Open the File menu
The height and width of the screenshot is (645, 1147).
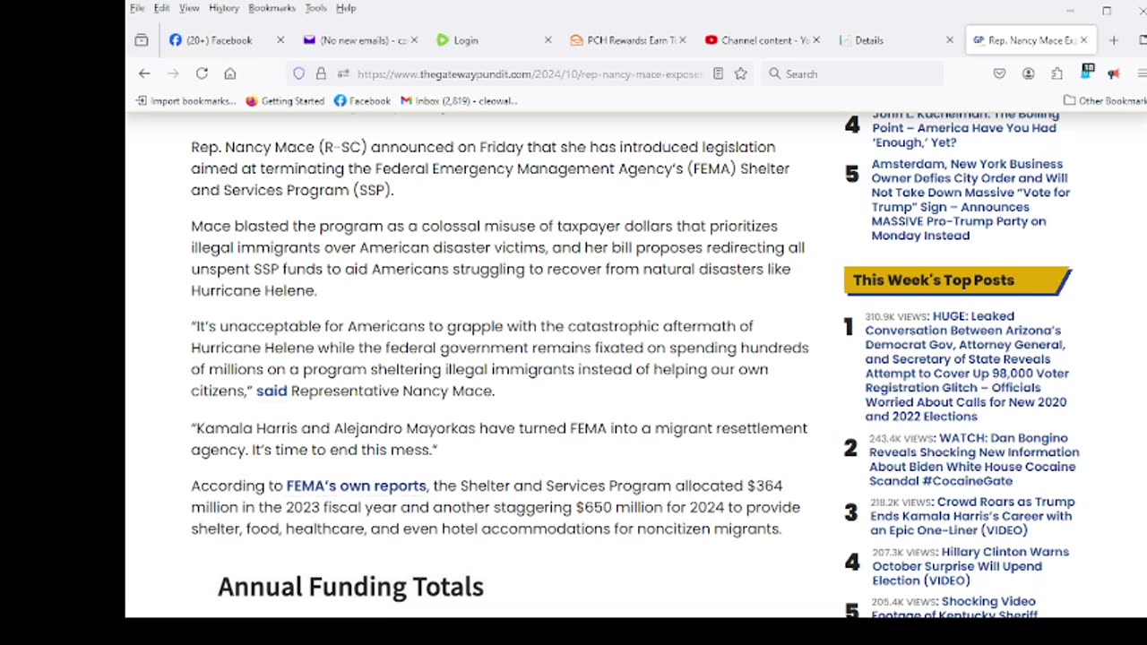[x=137, y=8]
